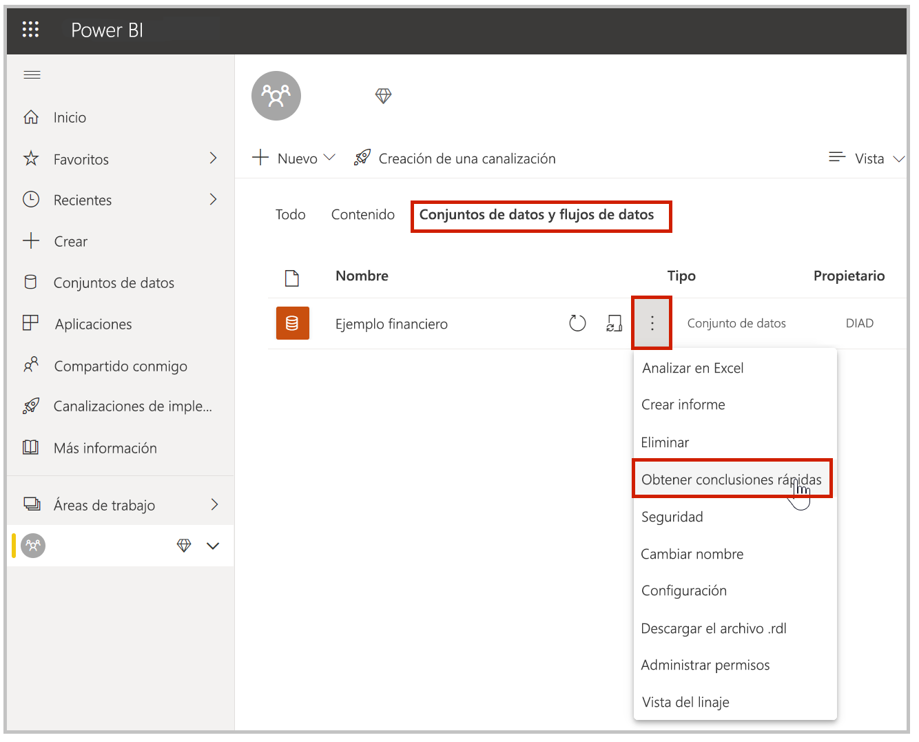Screen dimensions: 919x742
Task: Click the Conjuntos de datos cylinder icon
Action: [x=30, y=282]
